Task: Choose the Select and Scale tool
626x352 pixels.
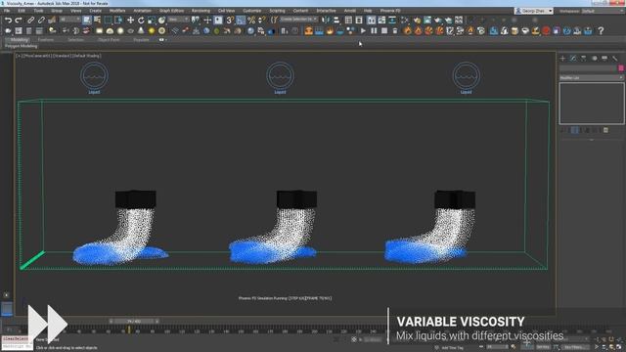Action: (152, 20)
